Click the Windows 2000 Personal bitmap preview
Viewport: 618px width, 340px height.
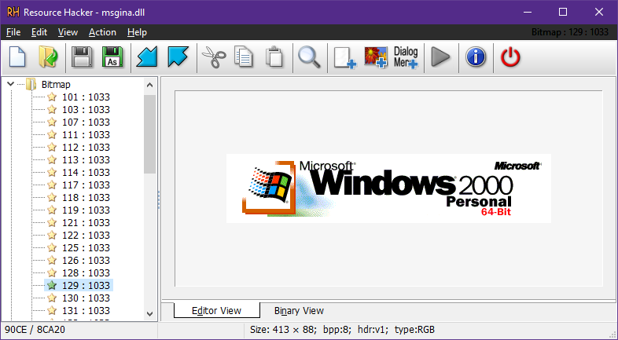[388, 188]
